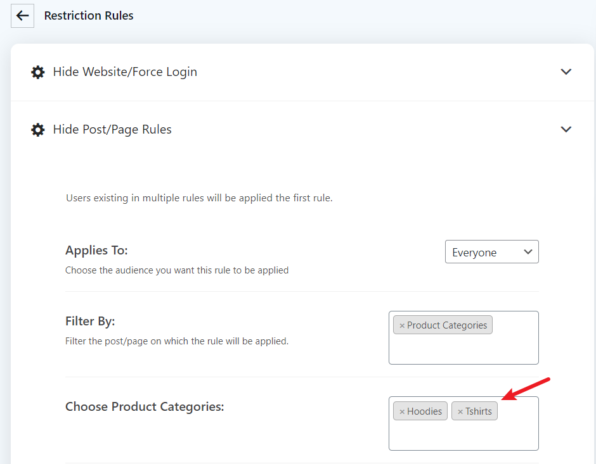Screen dimensions: 596x464
Task: Collapse Hide Post/Page Rules chevron
Action: [566, 129]
